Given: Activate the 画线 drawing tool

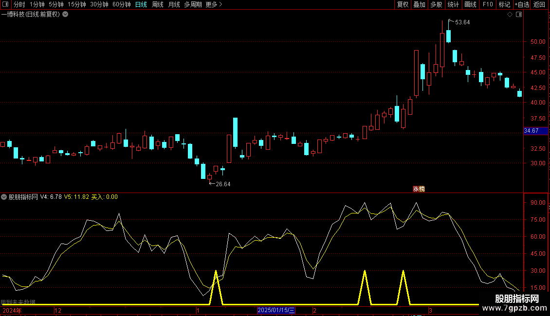Looking at the screenshot, I should point(470,4).
